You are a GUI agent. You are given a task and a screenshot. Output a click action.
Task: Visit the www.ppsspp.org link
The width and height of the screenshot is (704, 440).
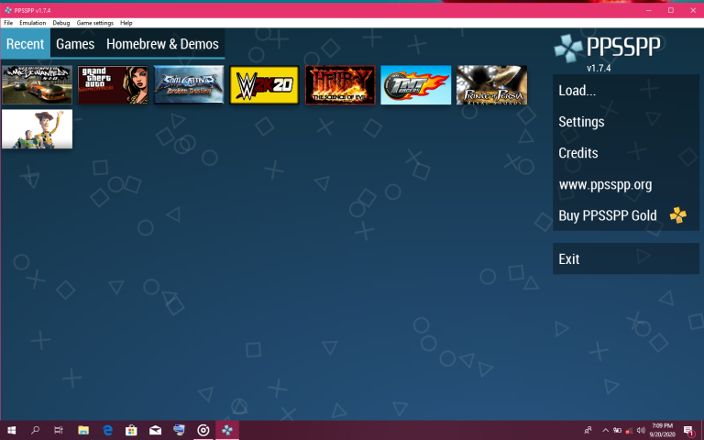(626, 184)
